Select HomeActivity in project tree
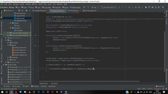 click(21, 13)
